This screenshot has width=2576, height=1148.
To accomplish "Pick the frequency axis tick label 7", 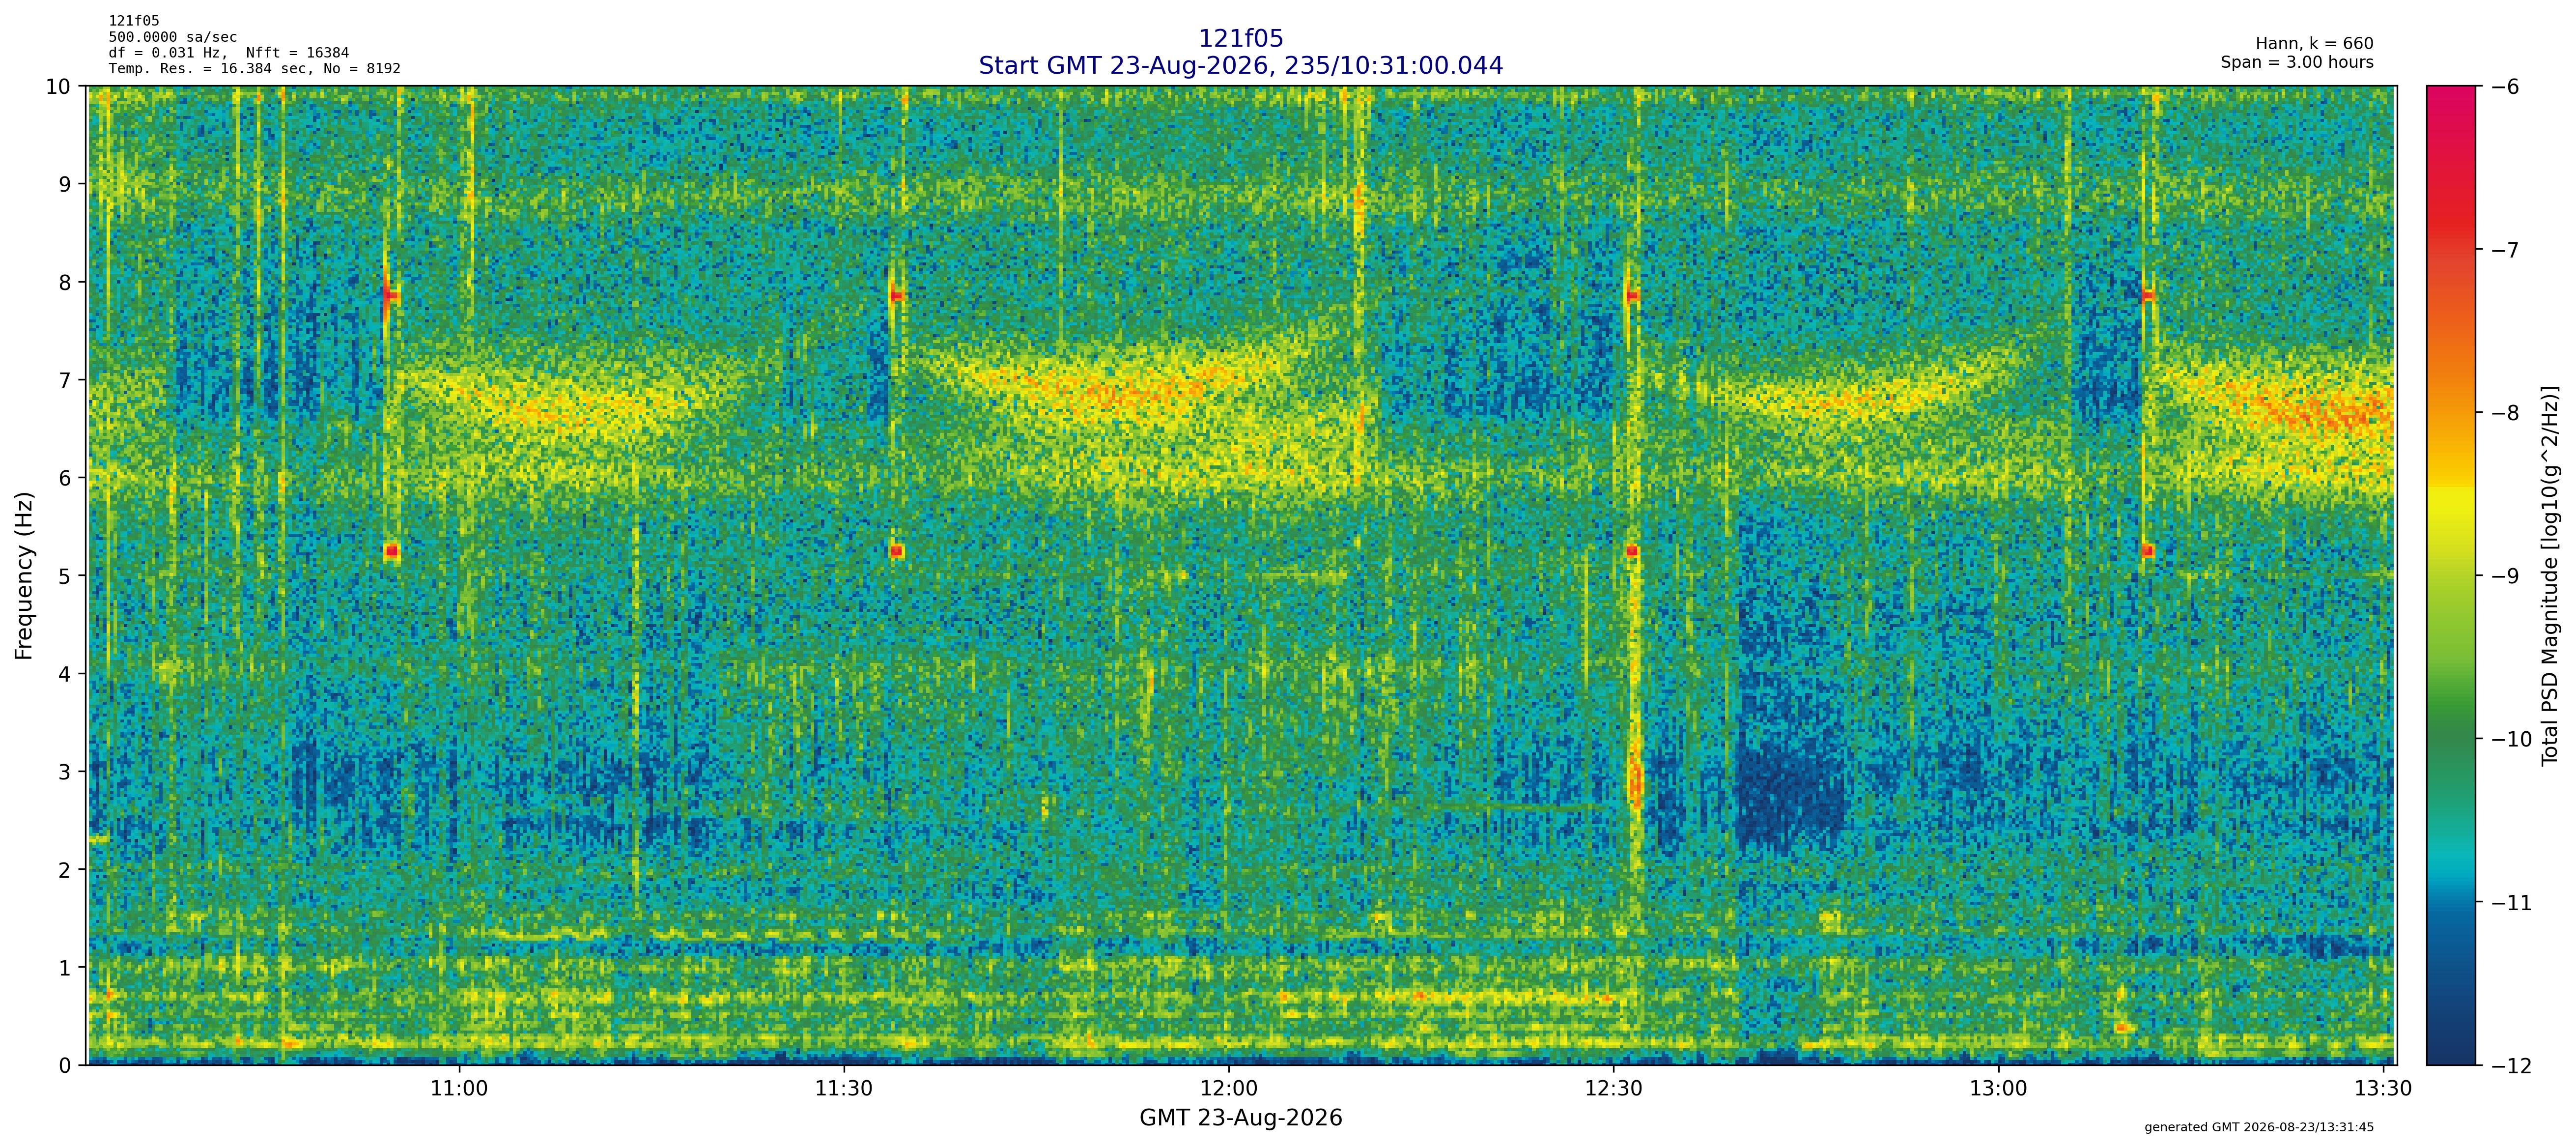I will tap(65, 380).
